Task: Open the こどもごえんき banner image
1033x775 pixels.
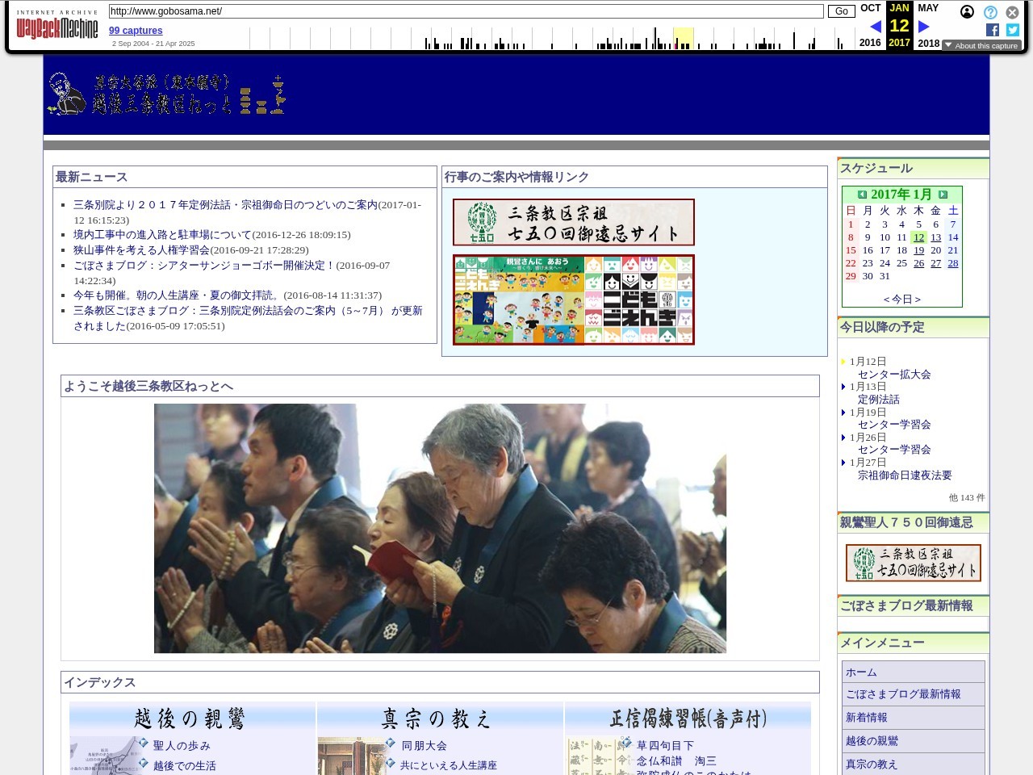Action: click(x=574, y=300)
